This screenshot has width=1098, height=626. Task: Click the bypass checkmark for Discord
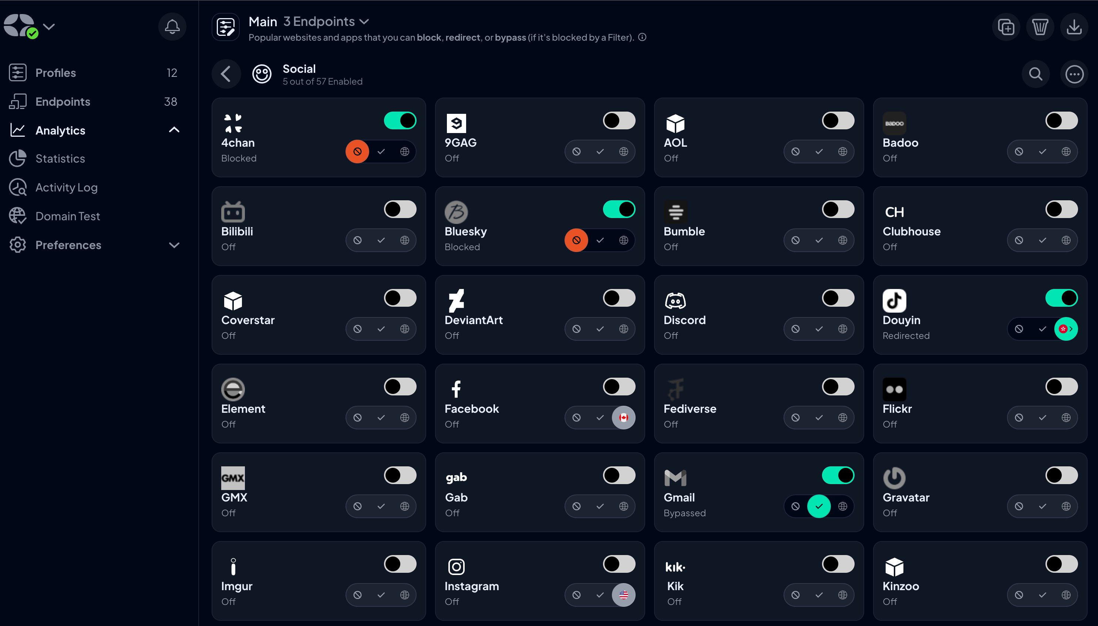819,329
